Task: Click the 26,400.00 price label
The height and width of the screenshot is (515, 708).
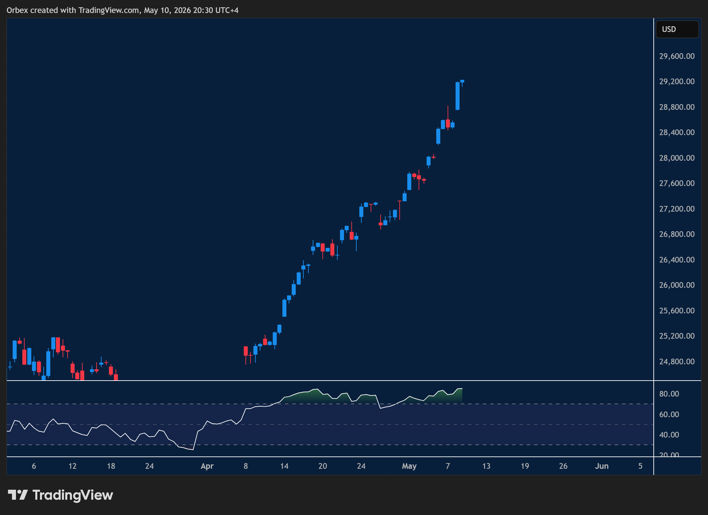Action: pyautogui.click(x=677, y=260)
